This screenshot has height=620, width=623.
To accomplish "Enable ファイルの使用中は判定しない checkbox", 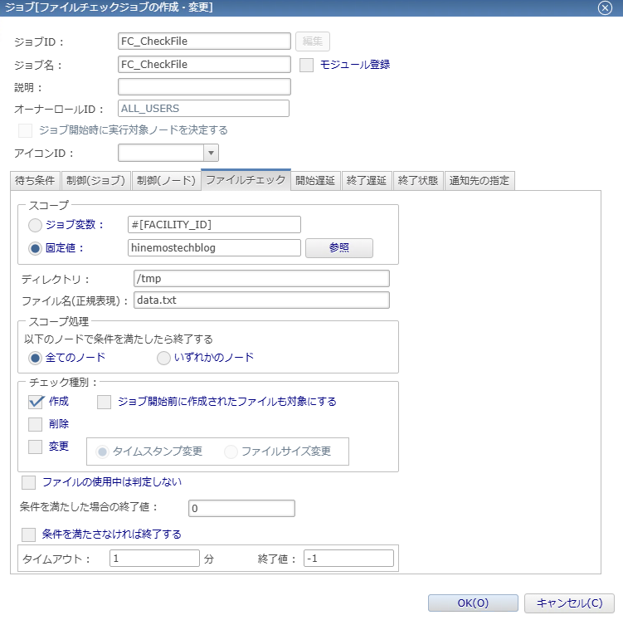I will tap(29, 481).
